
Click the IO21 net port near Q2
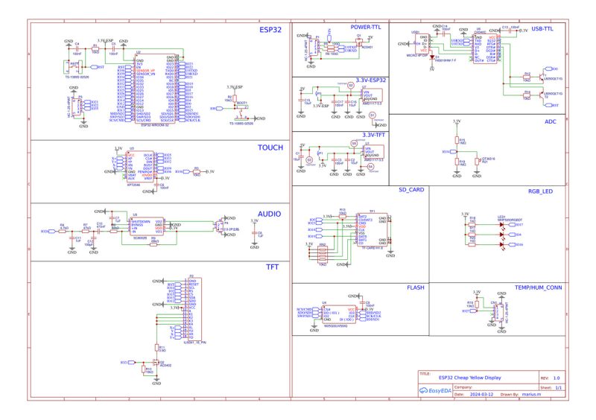[127, 363]
